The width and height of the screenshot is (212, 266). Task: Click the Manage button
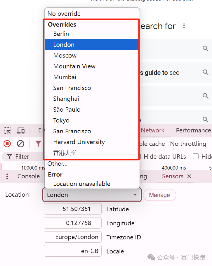[x=159, y=195]
